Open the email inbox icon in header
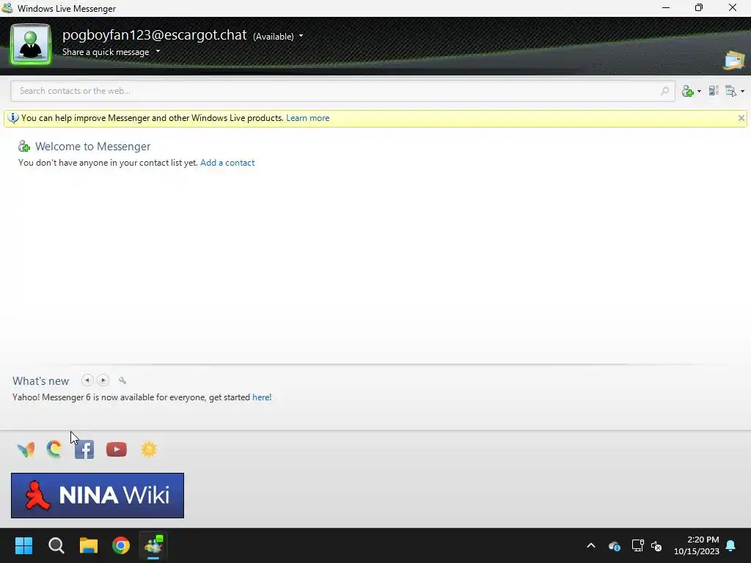 [x=733, y=61]
